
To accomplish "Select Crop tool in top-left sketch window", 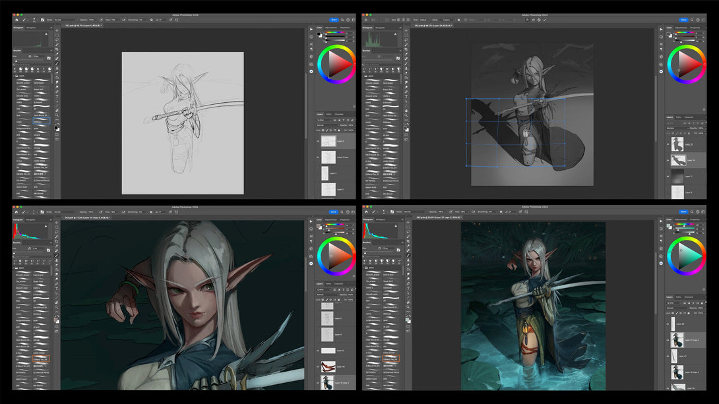I will point(57,49).
